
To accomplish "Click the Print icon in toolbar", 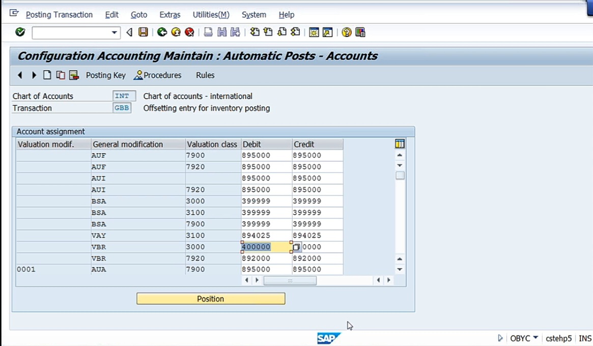I will click(x=208, y=32).
